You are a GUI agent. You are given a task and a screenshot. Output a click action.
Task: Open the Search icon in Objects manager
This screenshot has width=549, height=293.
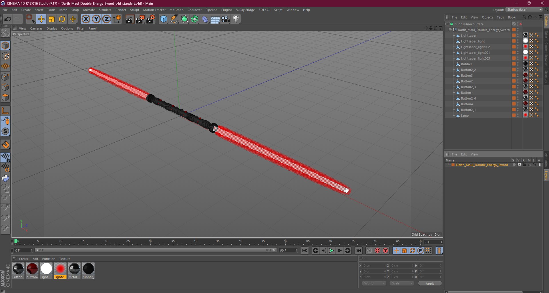[524, 17]
